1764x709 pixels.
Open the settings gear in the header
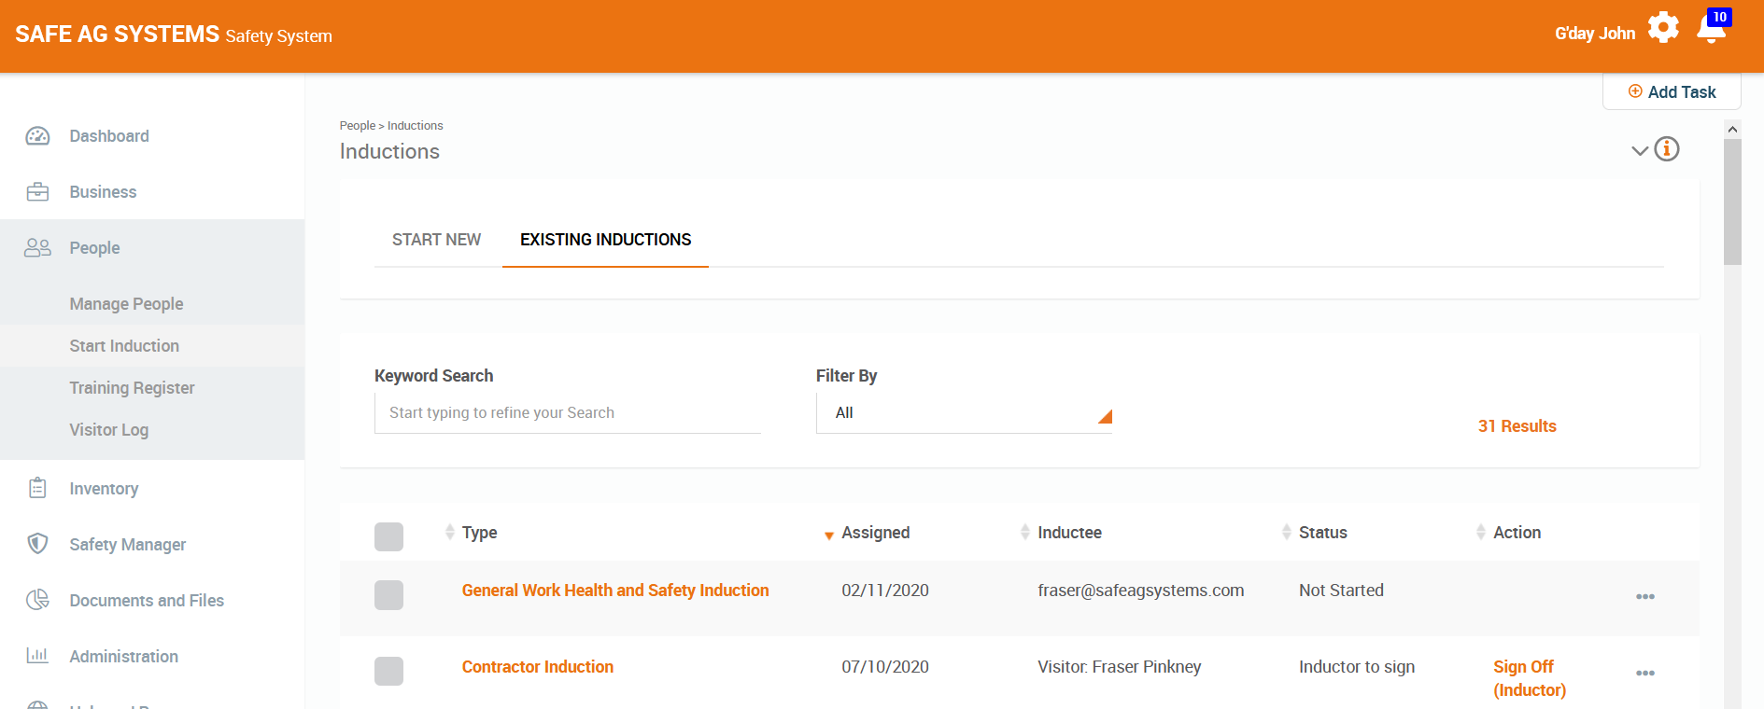(1663, 28)
